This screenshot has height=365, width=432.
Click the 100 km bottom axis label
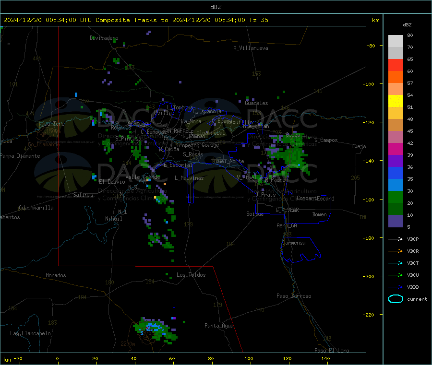pyautogui.click(x=249, y=359)
